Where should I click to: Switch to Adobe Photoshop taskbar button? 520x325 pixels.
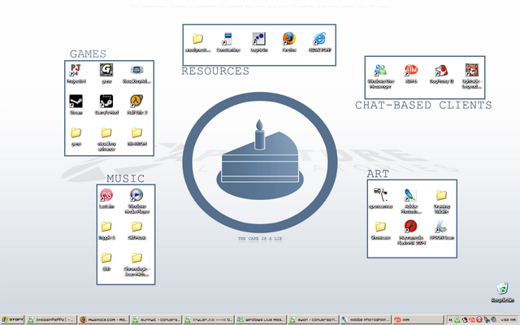coord(366,319)
